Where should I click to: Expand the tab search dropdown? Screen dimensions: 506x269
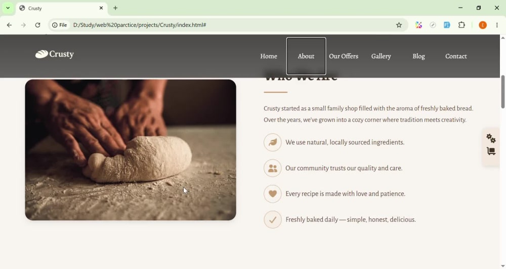tap(8, 8)
